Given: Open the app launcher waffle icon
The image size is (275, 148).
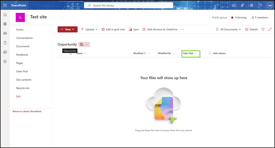Looking at the screenshot, I should coord(5,5).
